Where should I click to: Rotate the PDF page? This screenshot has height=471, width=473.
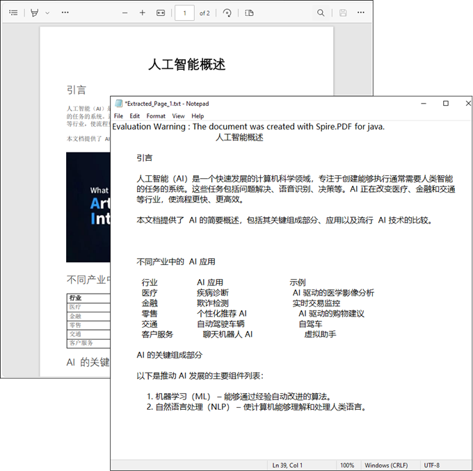[227, 13]
